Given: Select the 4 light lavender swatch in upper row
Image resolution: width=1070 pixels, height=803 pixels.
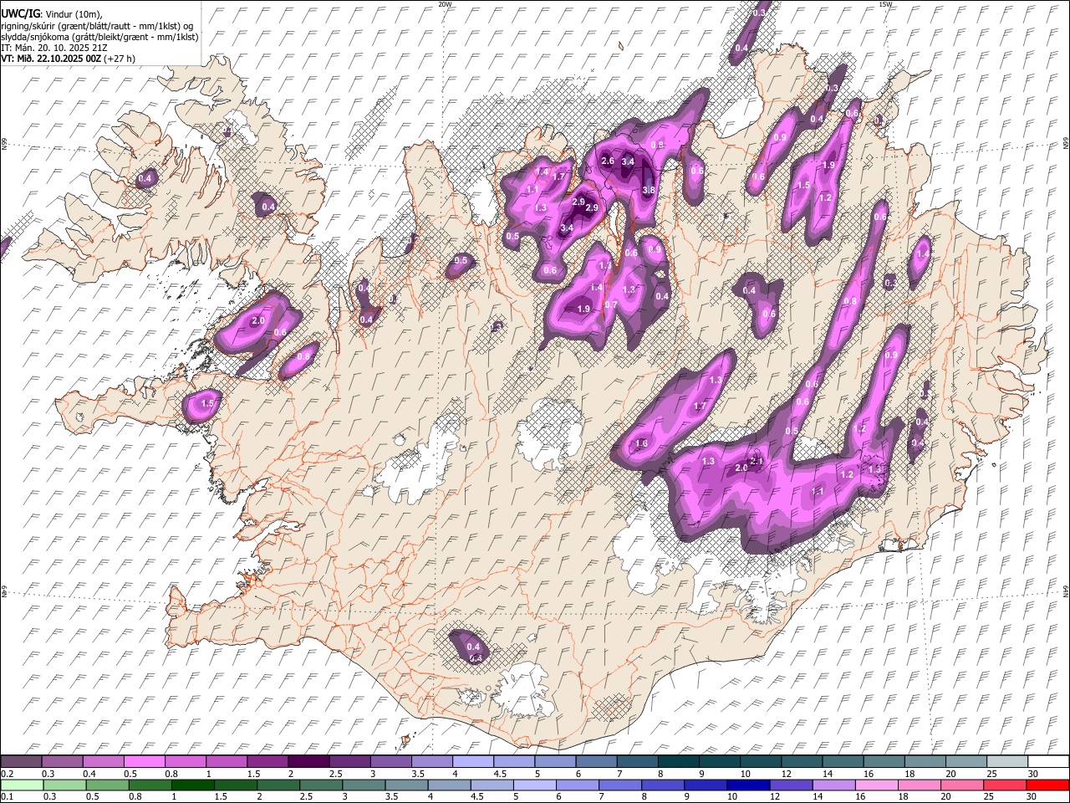Looking at the screenshot, I should click(471, 762).
